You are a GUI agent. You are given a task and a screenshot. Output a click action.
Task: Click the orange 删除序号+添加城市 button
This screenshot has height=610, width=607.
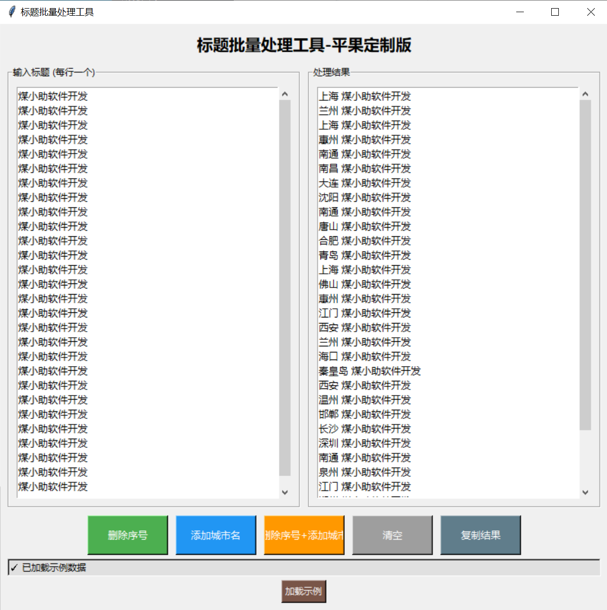coord(304,535)
